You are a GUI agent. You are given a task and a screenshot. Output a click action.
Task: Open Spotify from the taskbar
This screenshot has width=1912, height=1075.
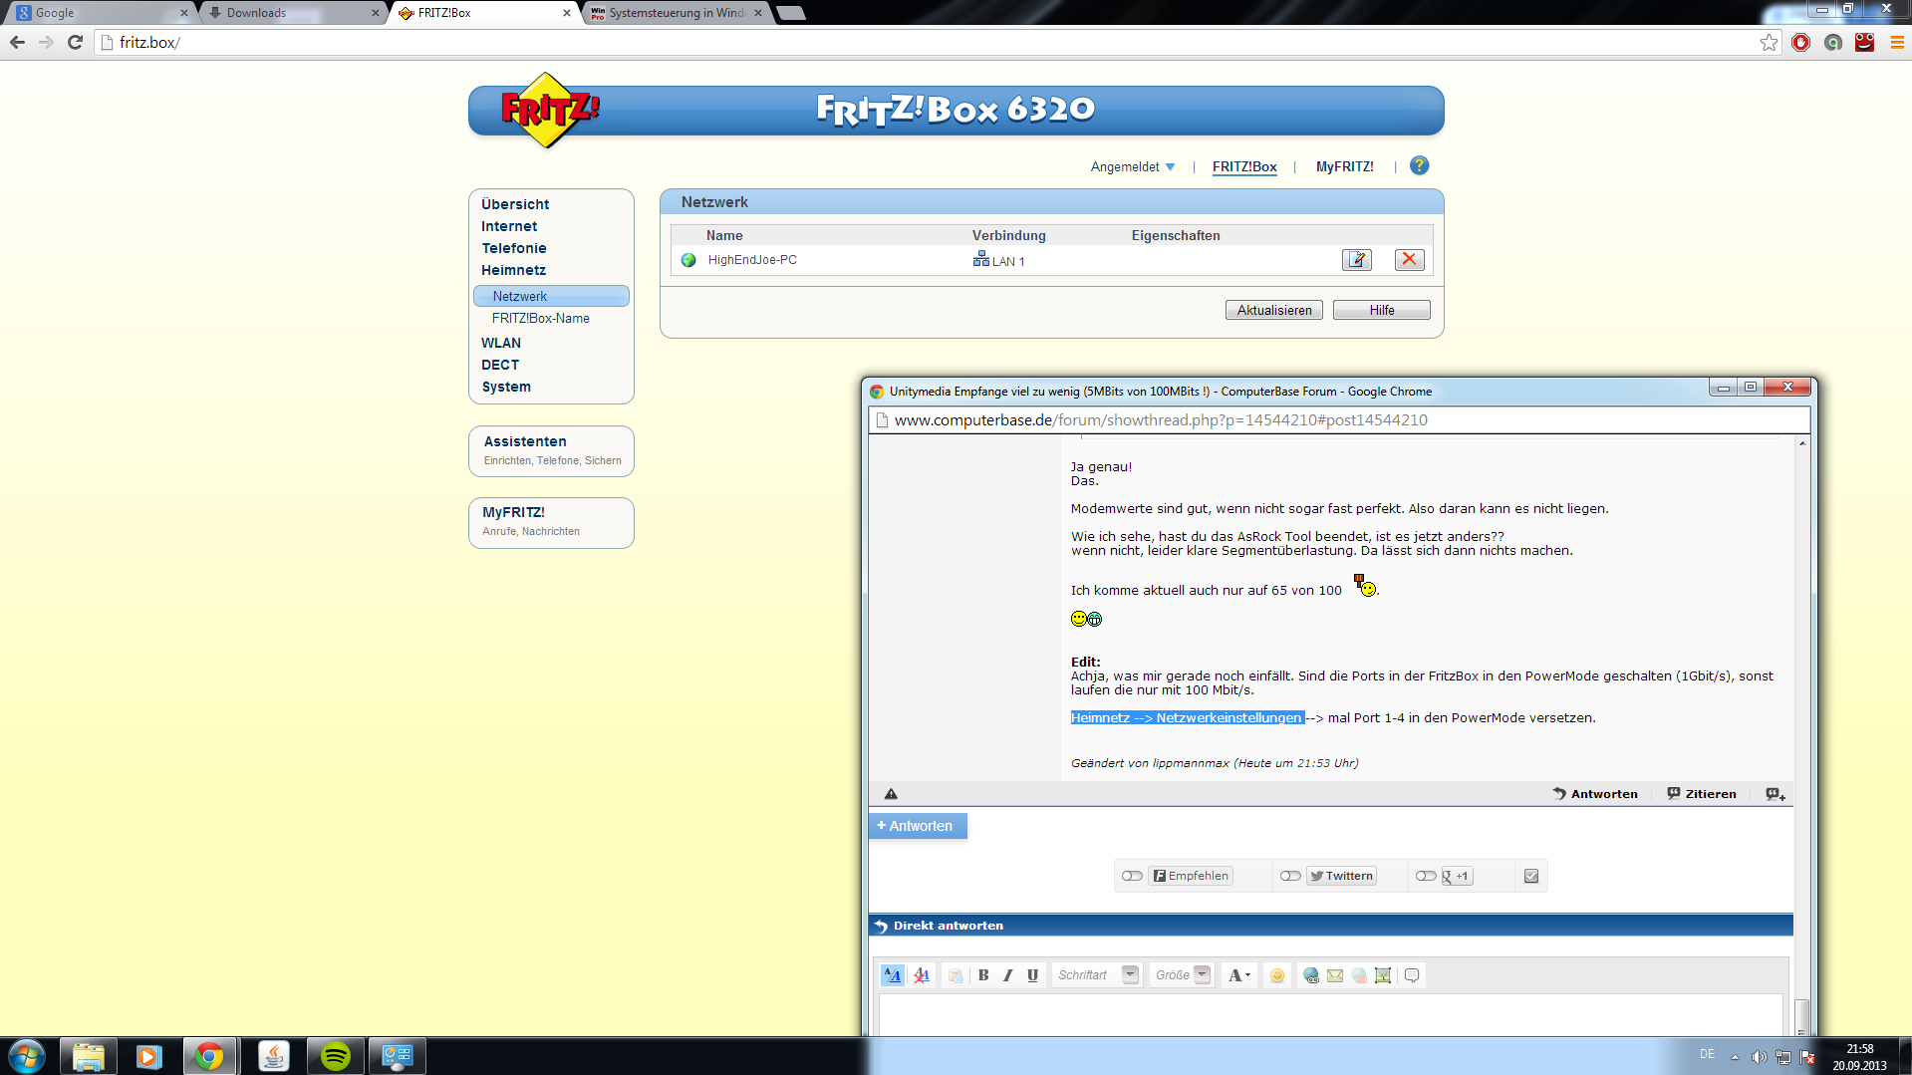(x=336, y=1056)
